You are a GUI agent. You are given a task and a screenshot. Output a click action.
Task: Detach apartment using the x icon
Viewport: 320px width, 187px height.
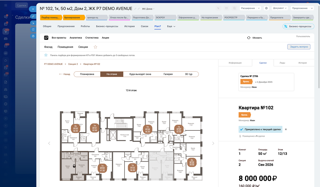[x=286, y=129]
